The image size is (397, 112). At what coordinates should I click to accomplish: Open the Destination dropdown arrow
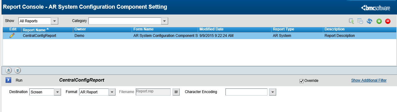(x=58, y=92)
